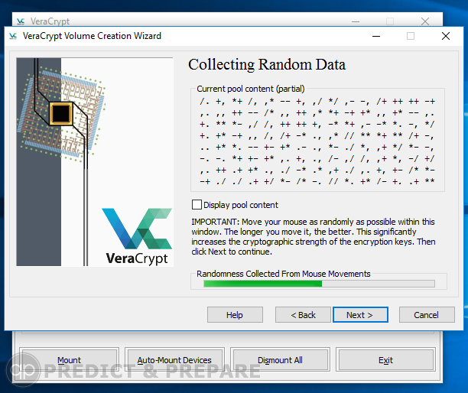Click Auto-Mount Devices in the main window
The height and width of the screenshot is (393, 468).
coord(174,360)
